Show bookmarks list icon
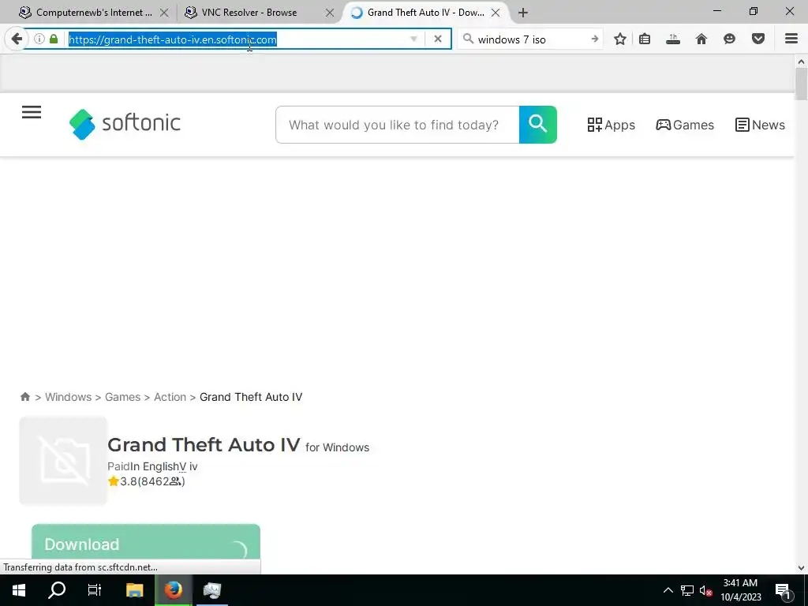808x606 pixels. pyautogui.click(x=645, y=39)
